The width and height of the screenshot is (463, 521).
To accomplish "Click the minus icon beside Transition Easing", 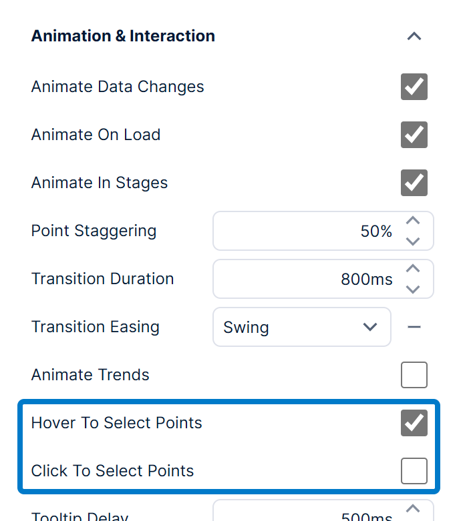I will [x=414, y=327].
